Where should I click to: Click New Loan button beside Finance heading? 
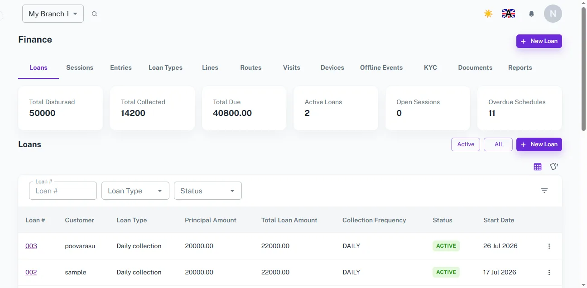539,41
